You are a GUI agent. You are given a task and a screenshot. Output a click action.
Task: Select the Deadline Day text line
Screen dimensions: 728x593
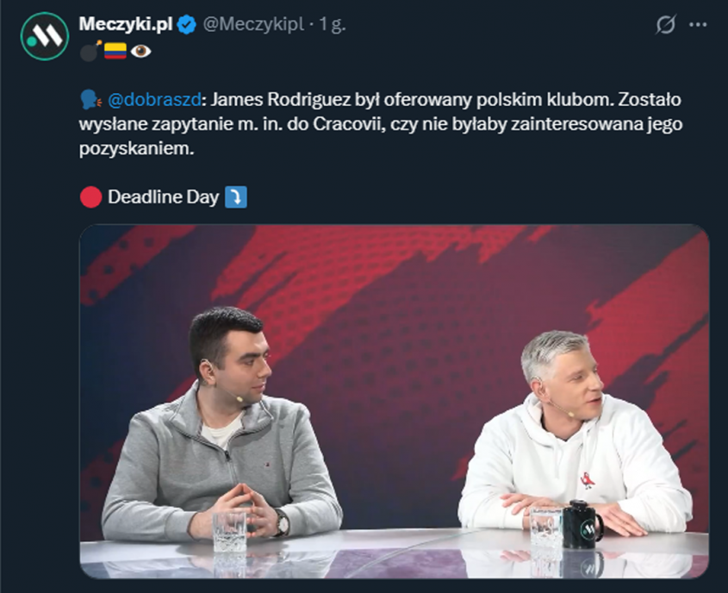coord(160,197)
